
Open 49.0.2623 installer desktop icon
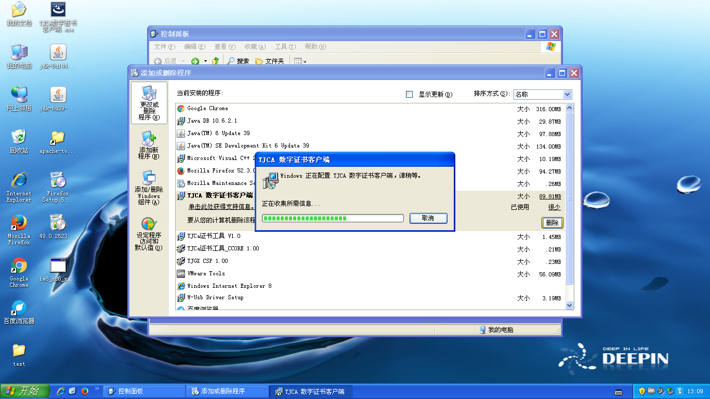click(x=58, y=227)
